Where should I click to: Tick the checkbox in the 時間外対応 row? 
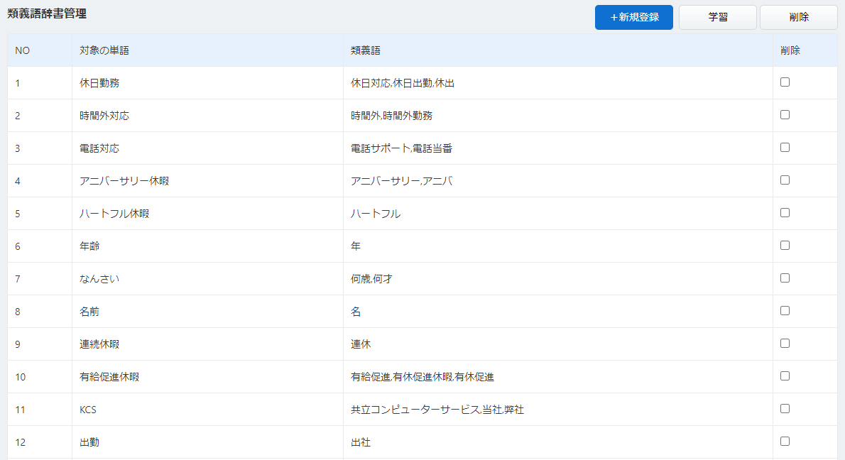(x=785, y=115)
